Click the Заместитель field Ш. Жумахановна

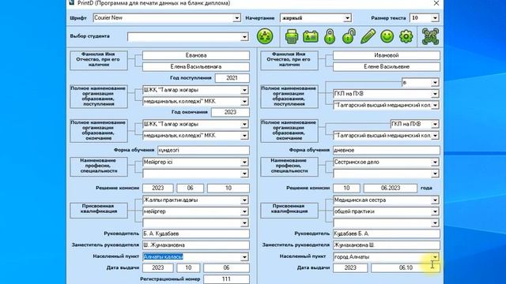(x=196, y=245)
